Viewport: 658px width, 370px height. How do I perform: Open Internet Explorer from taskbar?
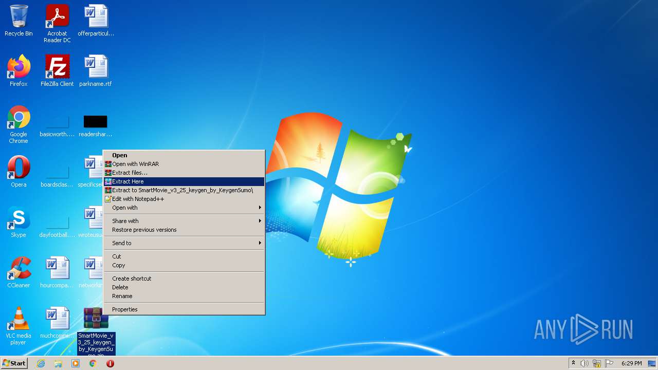[41, 363]
